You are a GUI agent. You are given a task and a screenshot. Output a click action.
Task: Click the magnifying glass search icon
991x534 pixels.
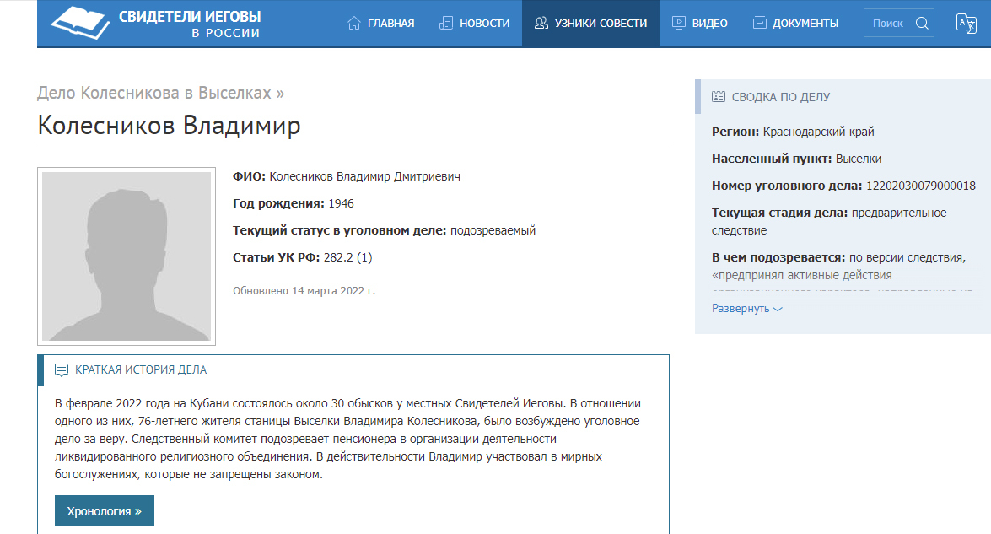pos(922,23)
